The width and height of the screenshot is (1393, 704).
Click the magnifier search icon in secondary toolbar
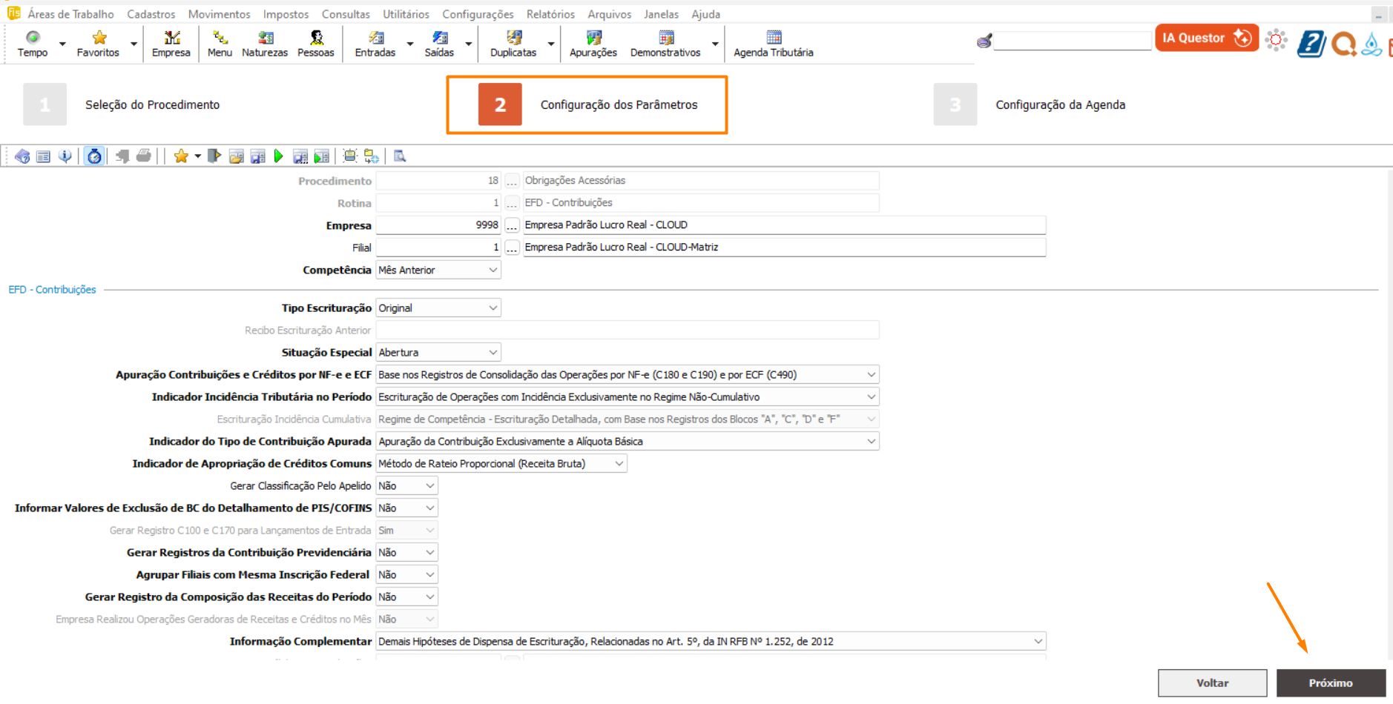tap(400, 156)
